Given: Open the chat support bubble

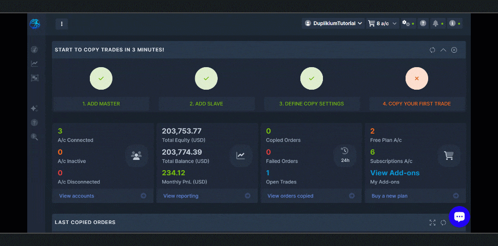Looking at the screenshot, I should click(x=459, y=217).
